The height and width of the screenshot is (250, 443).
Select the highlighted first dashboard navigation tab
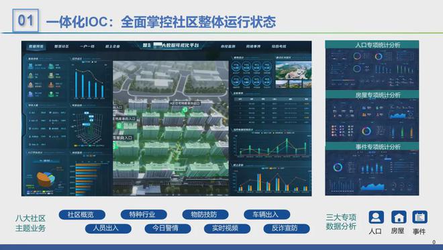[36, 46]
